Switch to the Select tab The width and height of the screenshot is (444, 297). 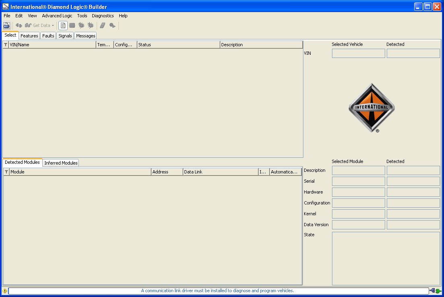[x=10, y=35]
